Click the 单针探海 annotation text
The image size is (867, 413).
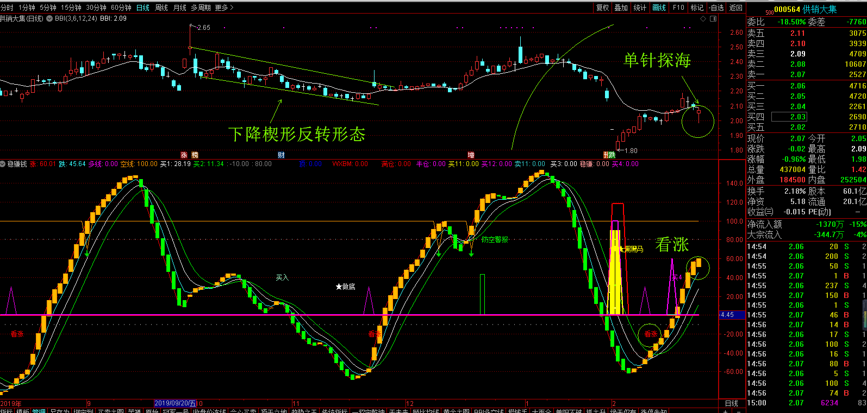click(657, 60)
